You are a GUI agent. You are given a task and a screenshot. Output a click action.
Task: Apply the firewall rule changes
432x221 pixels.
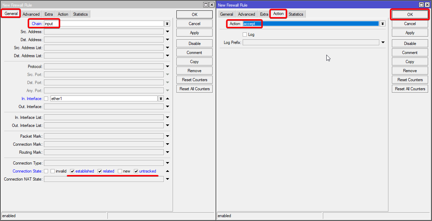tap(194, 32)
